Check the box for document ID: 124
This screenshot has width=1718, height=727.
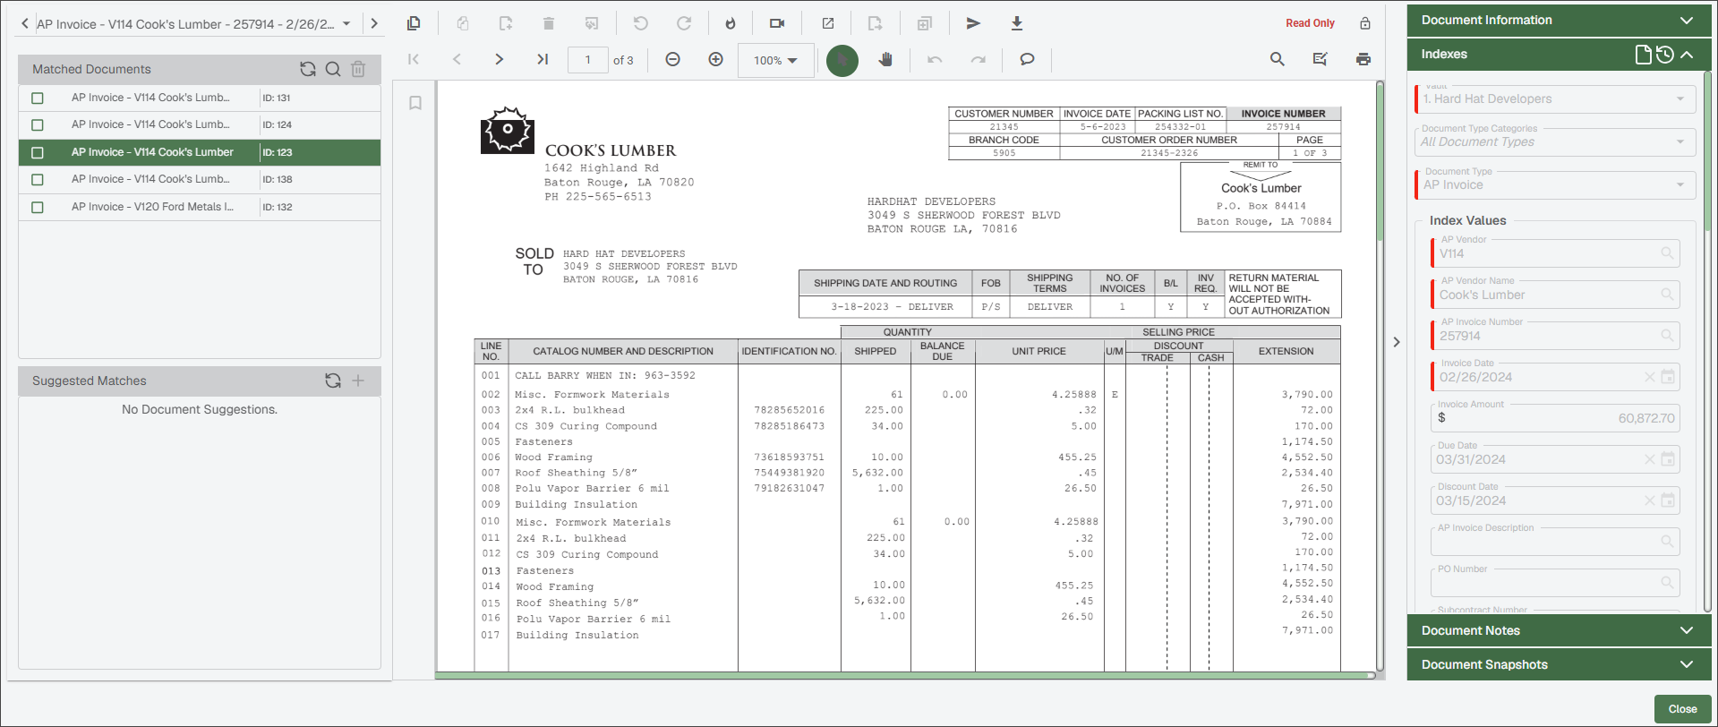[x=38, y=124]
